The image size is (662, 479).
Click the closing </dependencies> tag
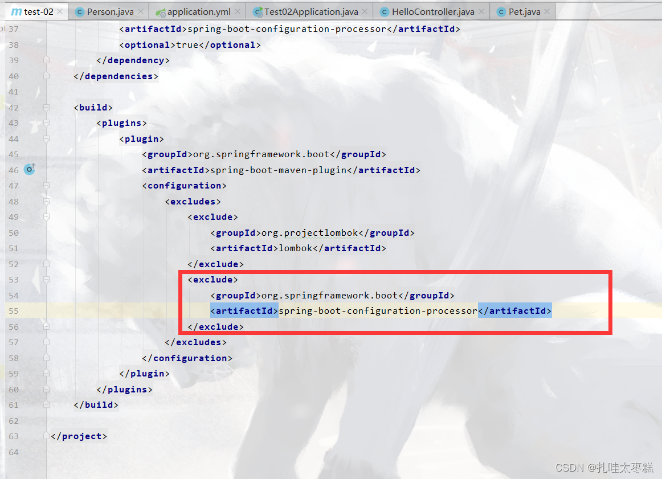point(116,76)
